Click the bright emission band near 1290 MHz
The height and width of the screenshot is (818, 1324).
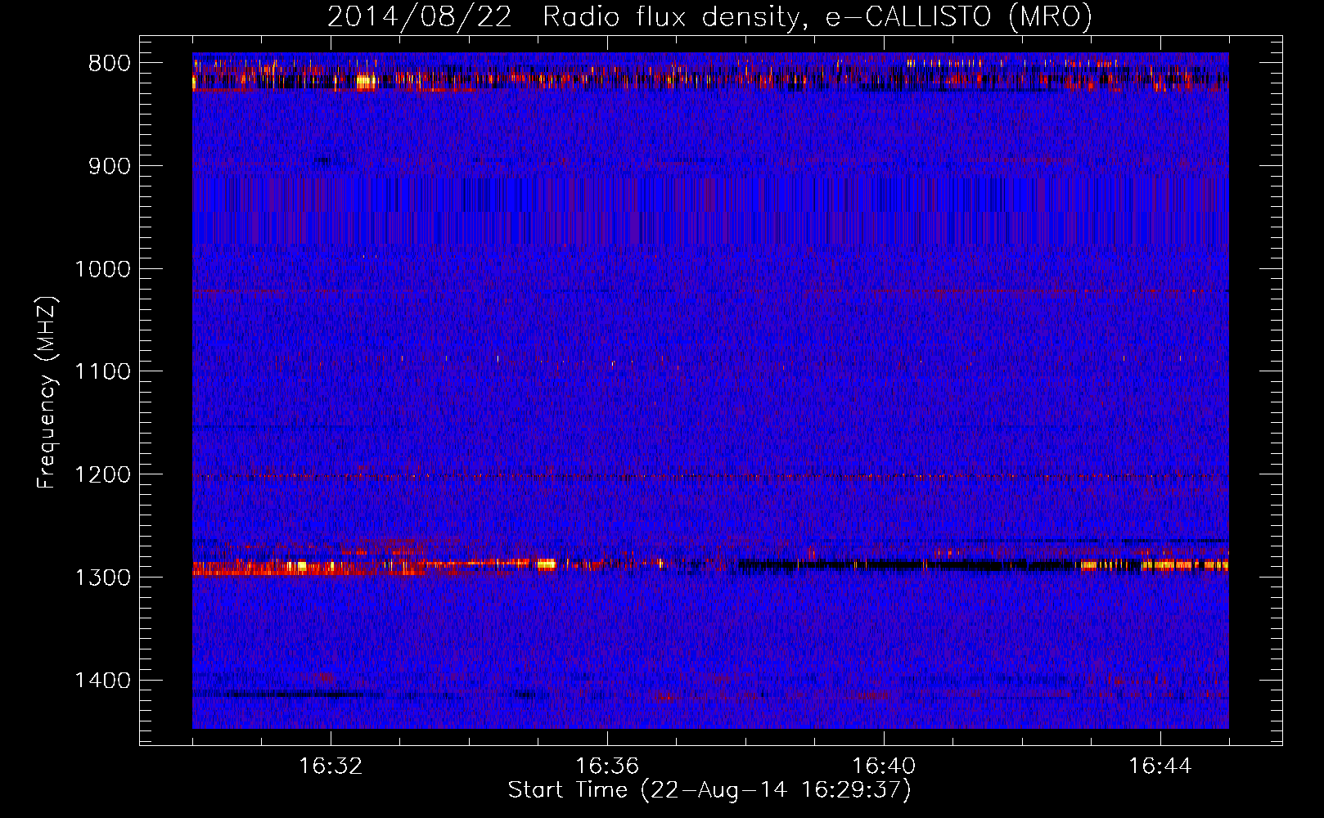(710, 564)
